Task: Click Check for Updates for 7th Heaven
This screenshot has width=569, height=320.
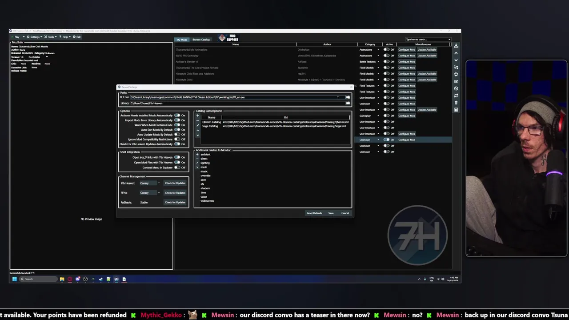Action: pos(175,183)
